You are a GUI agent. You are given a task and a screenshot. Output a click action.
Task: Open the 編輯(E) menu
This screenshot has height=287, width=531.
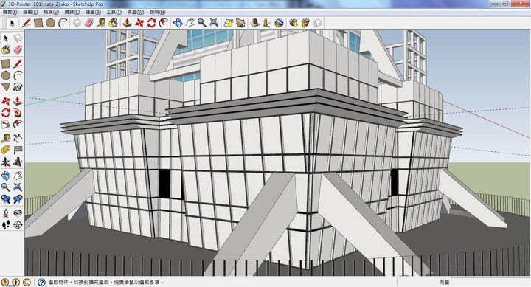30,12
